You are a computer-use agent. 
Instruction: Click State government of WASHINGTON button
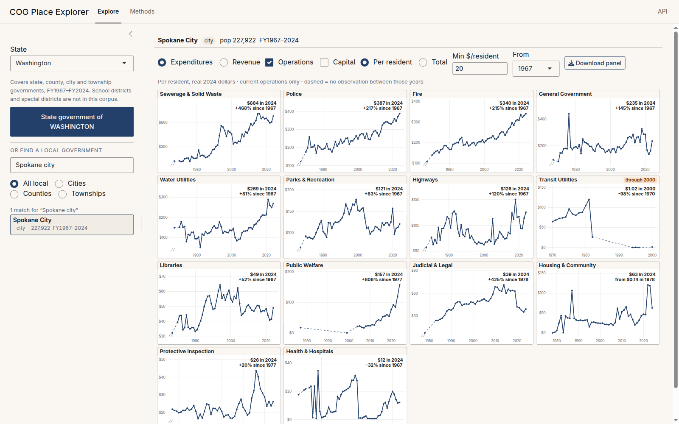coord(72,122)
